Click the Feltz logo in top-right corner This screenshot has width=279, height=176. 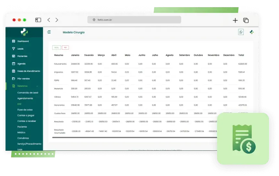(x=251, y=32)
